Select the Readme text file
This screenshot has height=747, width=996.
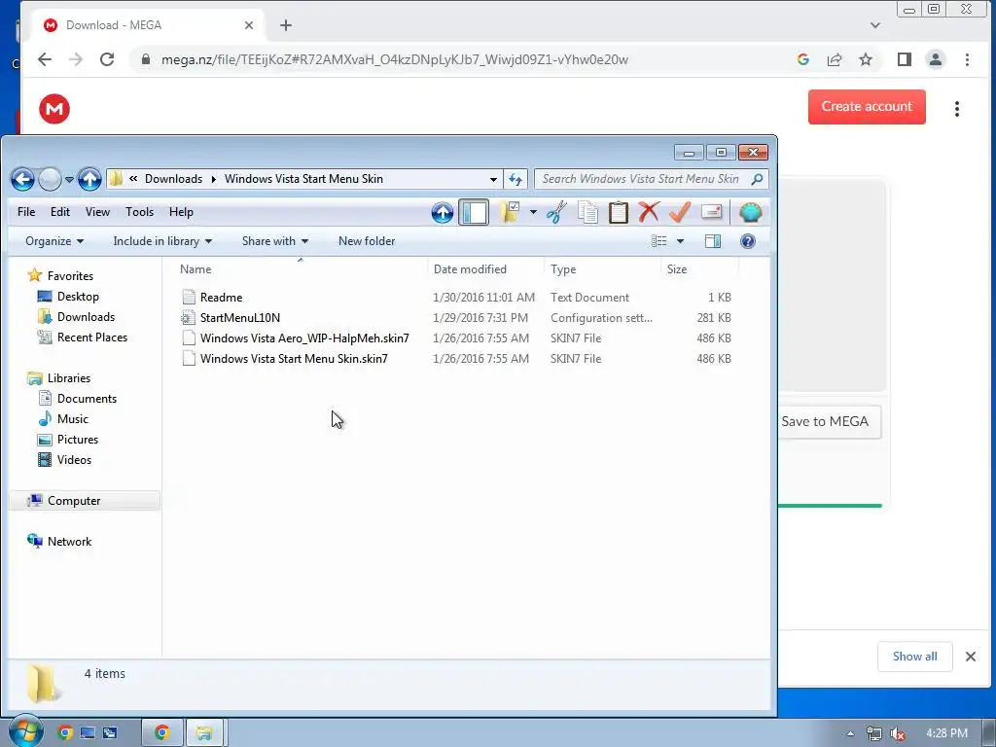(221, 298)
